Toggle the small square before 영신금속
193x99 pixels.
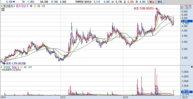[x=2, y=6]
